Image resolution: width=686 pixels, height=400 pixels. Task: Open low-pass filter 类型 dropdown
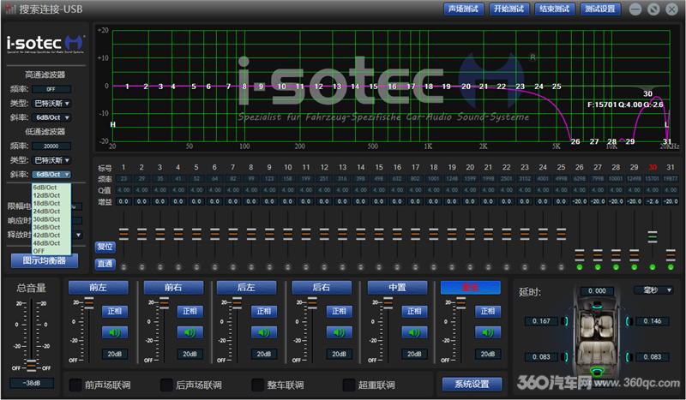click(x=51, y=160)
